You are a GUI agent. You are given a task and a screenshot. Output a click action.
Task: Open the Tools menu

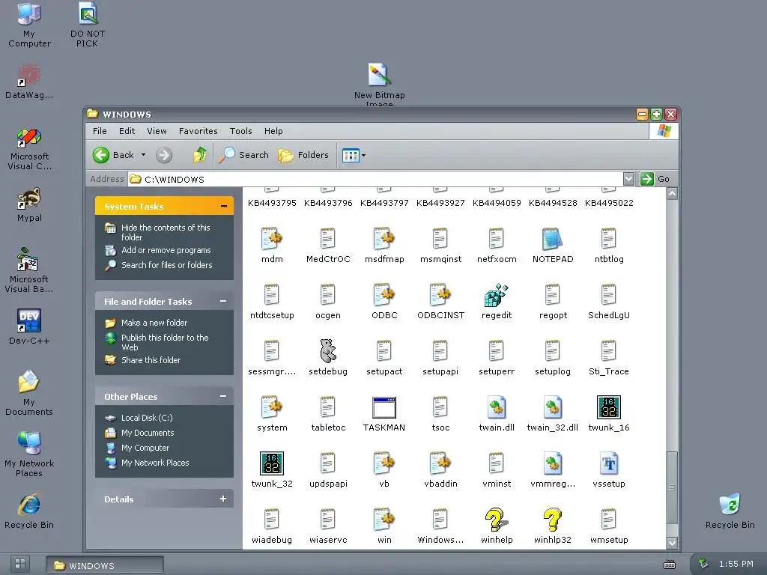240,131
